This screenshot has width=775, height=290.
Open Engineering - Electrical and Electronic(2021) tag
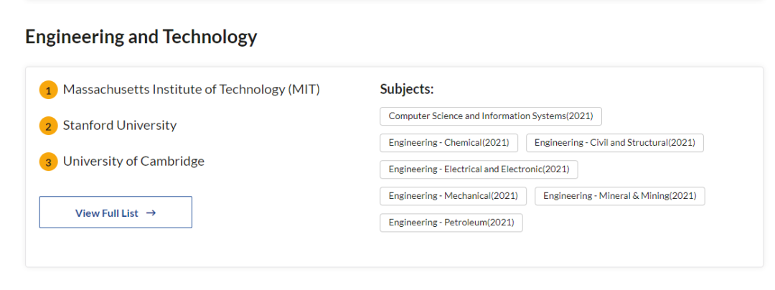(479, 169)
